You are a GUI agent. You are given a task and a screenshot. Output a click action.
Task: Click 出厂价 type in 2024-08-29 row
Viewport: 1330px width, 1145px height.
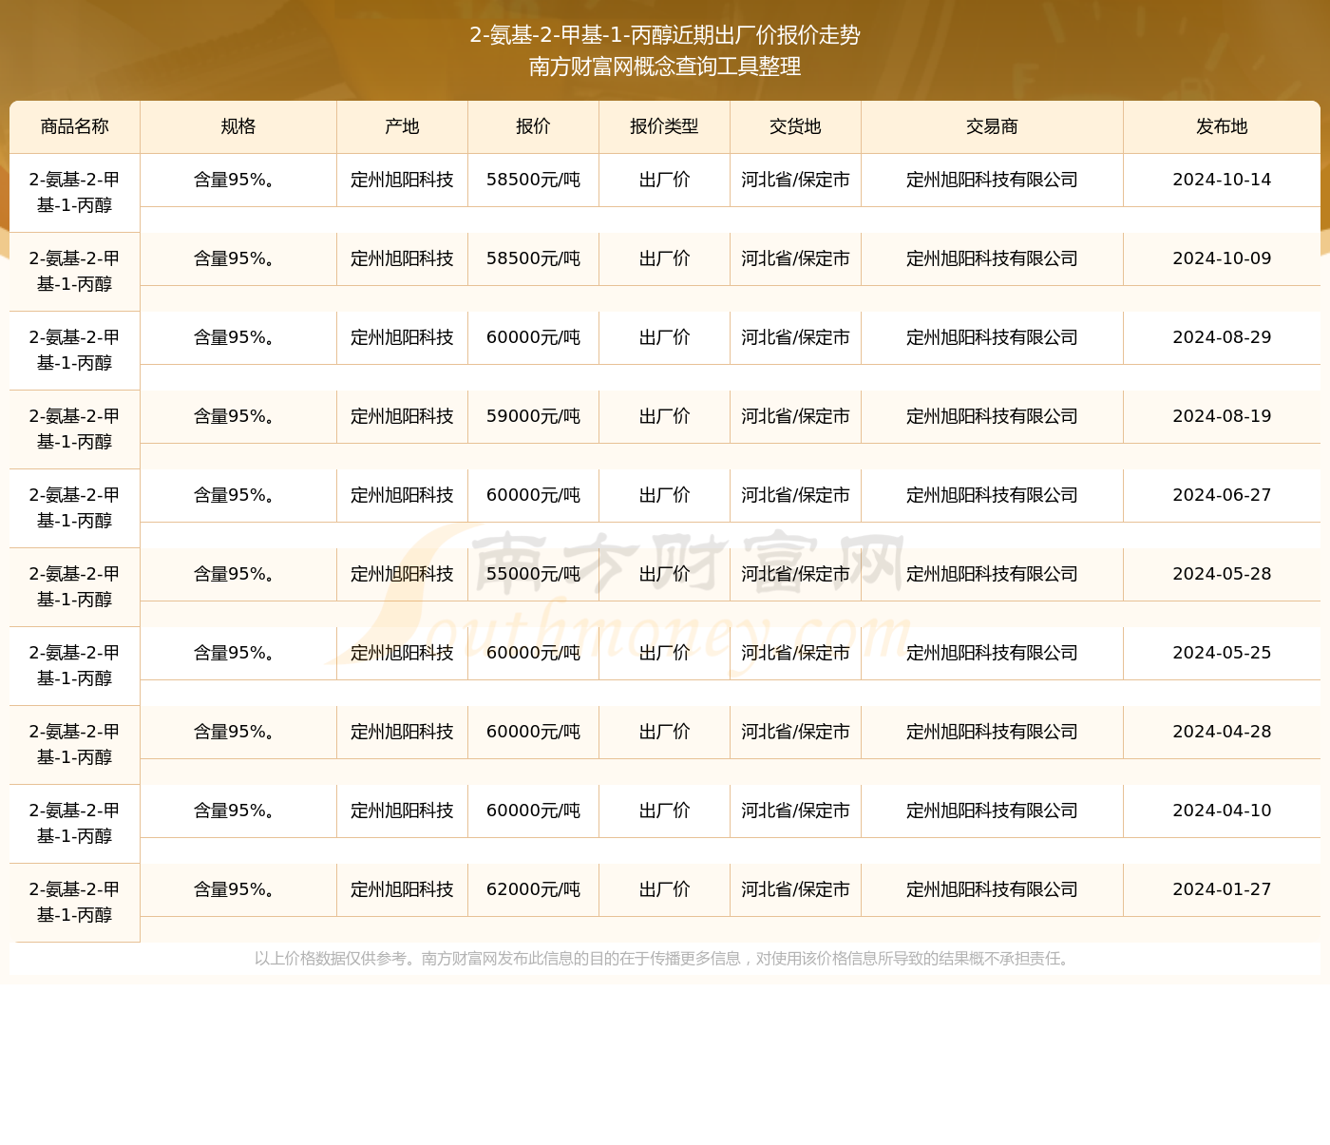click(664, 337)
